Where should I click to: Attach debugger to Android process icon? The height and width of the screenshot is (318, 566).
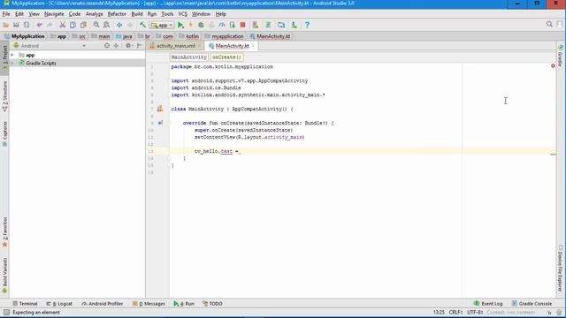click(x=232, y=25)
